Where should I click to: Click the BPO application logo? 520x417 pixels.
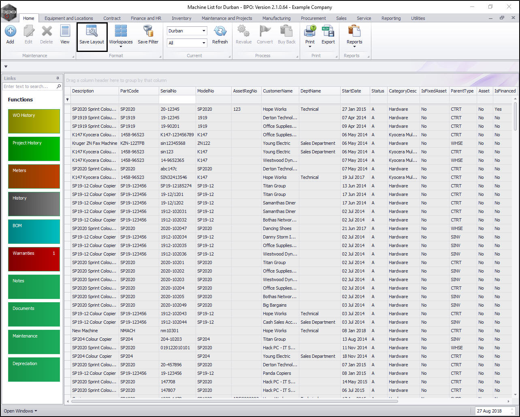pyautogui.click(x=9, y=12)
